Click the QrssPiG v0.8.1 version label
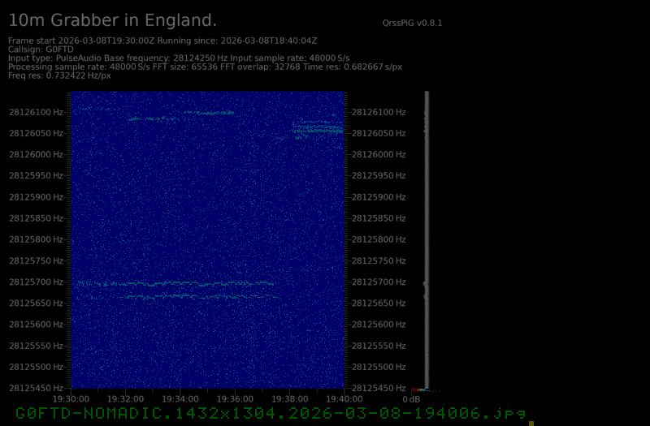The height and width of the screenshot is (426, 650). [411, 24]
